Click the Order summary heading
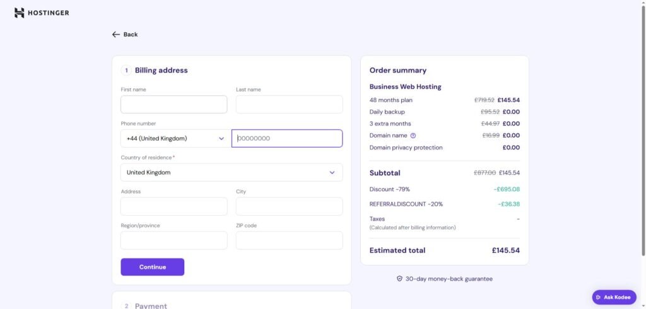The image size is (646, 309). [x=398, y=71]
